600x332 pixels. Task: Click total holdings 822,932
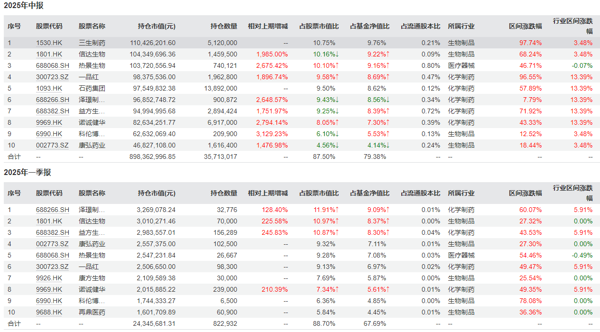225,323
